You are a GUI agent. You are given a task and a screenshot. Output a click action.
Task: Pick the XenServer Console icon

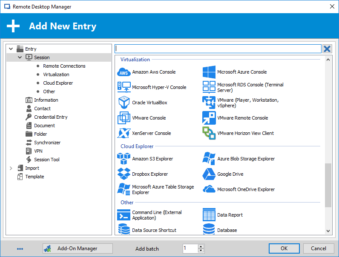pyautogui.click(x=124, y=133)
